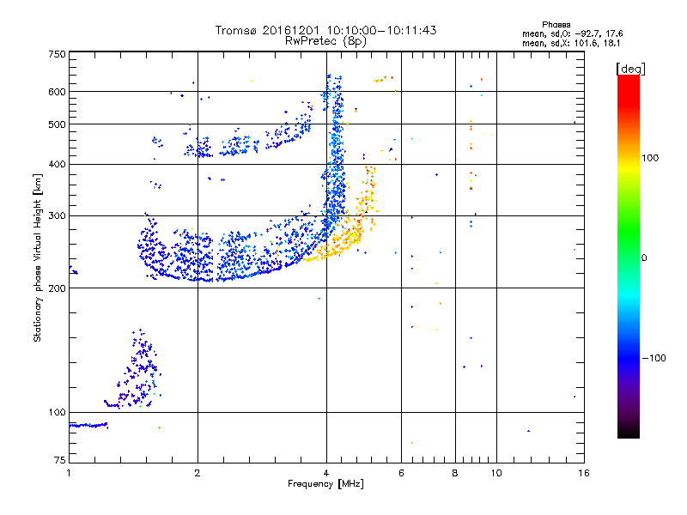
Task: Click the y-axis tick label '600'
Action: (57, 92)
